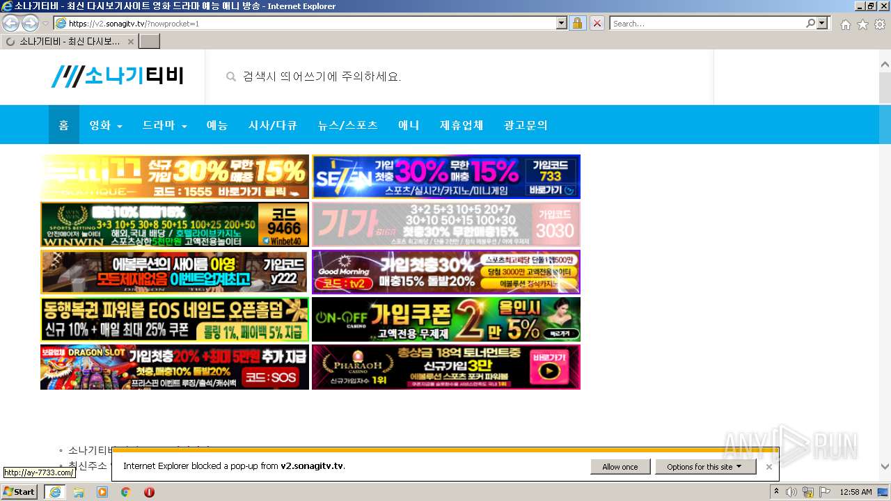Open the Tools gear icon
The image size is (891, 501).
tap(880, 24)
